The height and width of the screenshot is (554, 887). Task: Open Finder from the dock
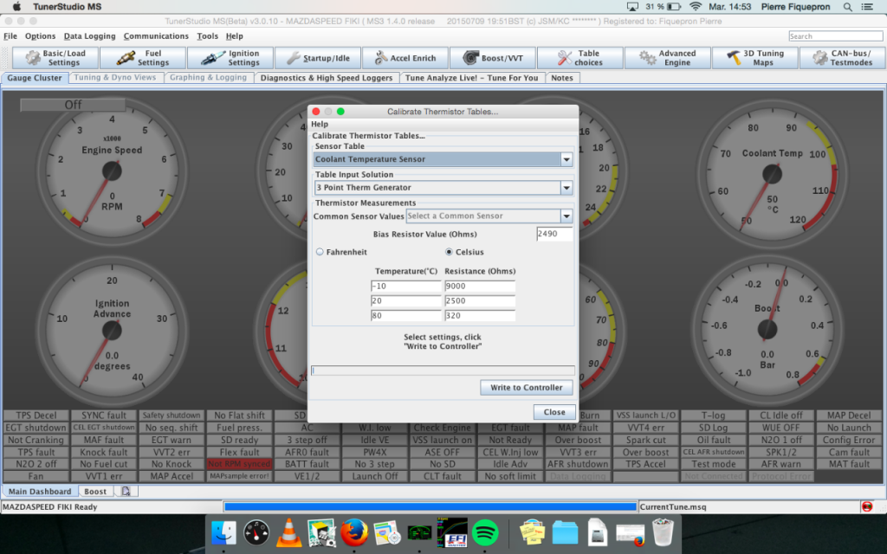coord(223,533)
